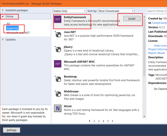
Task: Open the View License link
Action: [x=160, y=46]
